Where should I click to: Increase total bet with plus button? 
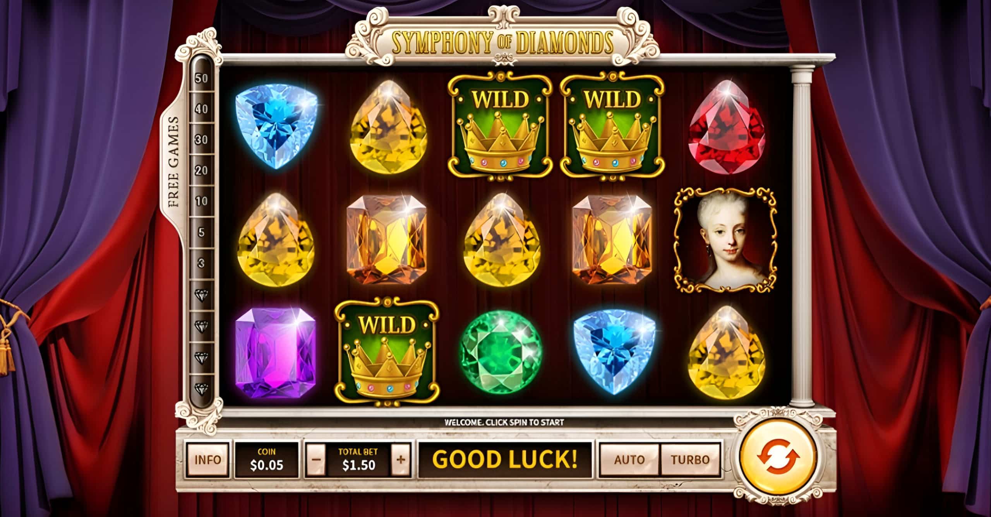[401, 459]
